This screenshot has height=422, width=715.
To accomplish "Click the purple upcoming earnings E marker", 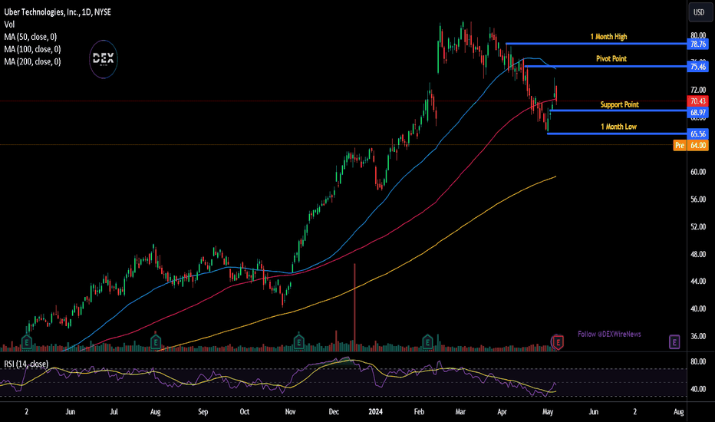I will [674, 341].
